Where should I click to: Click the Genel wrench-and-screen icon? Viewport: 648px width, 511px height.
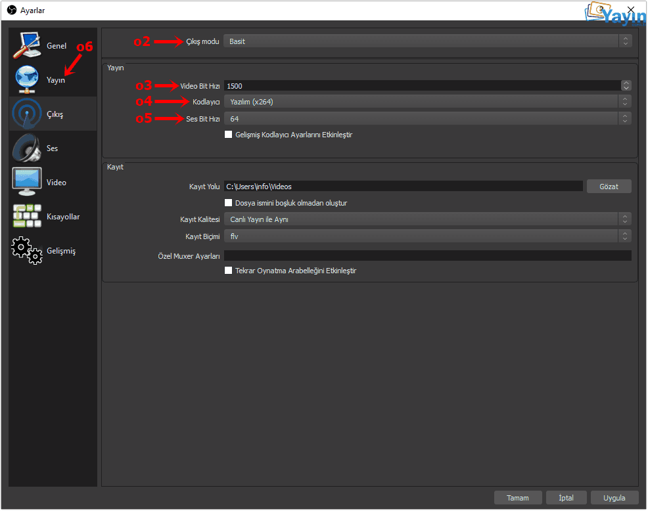(27, 45)
